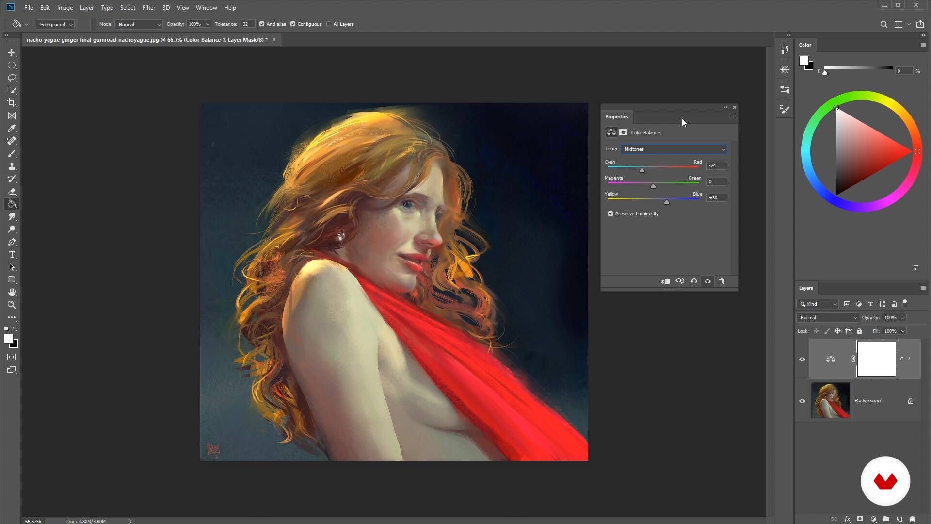Viewport: 931px width, 524px height.
Task: Open the layer Opacity slider arrow
Action: coord(903,318)
